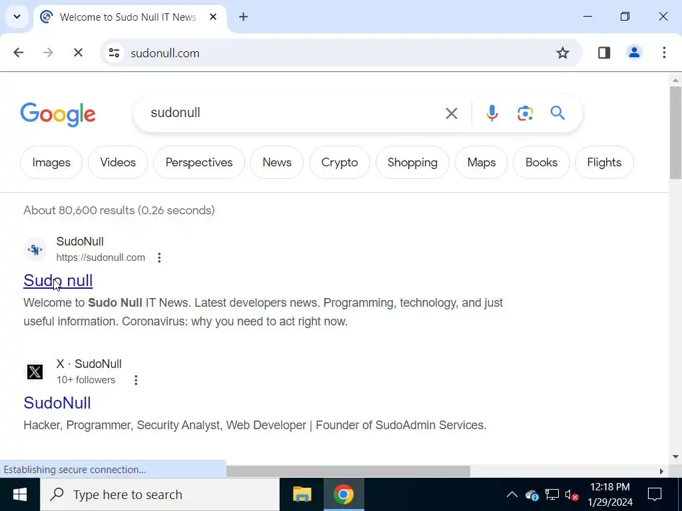Filter results by Images
682x511 pixels.
(51, 162)
